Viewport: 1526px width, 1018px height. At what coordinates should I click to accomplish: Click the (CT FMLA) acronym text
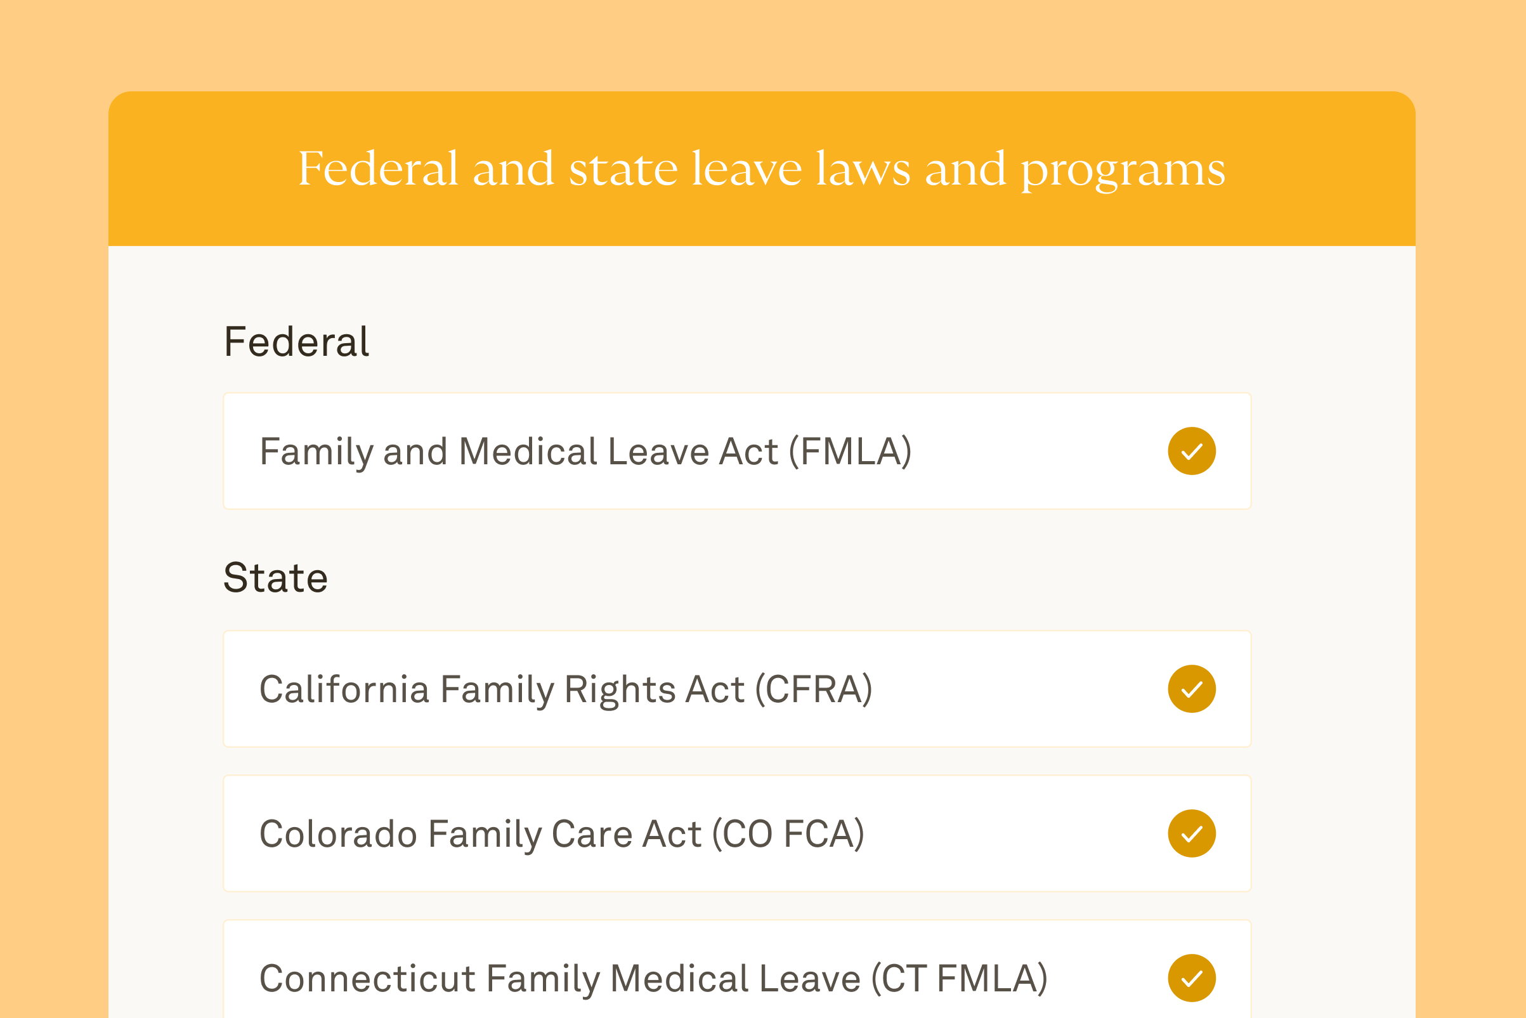pos(960,979)
